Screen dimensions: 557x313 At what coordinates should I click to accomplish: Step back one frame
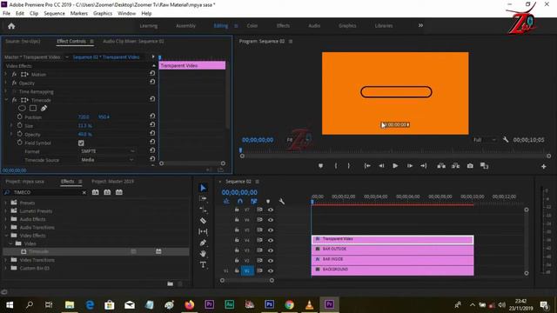[x=381, y=166]
